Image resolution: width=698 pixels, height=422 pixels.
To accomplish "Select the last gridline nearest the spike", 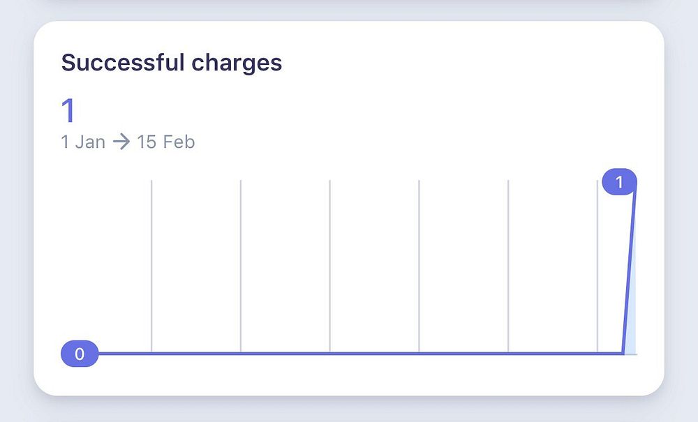I will [x=597, y=266].
